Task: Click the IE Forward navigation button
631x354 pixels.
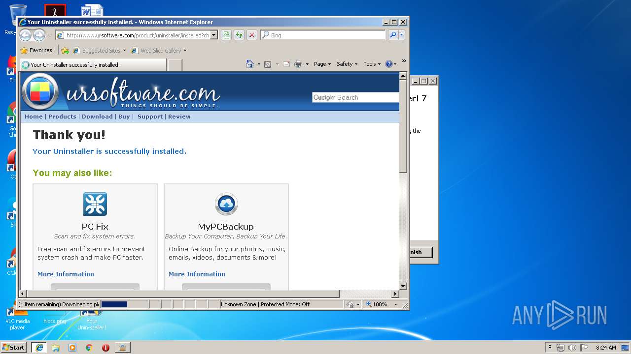Action: [39, 35]
